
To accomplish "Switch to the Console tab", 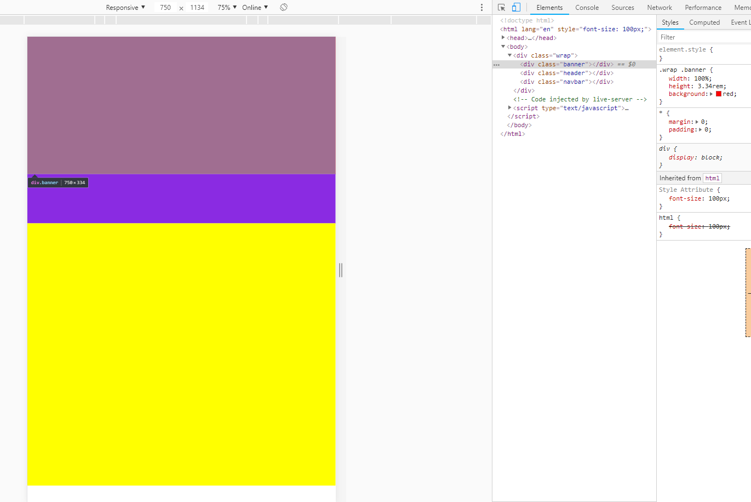I will click(x=587, y=8).
